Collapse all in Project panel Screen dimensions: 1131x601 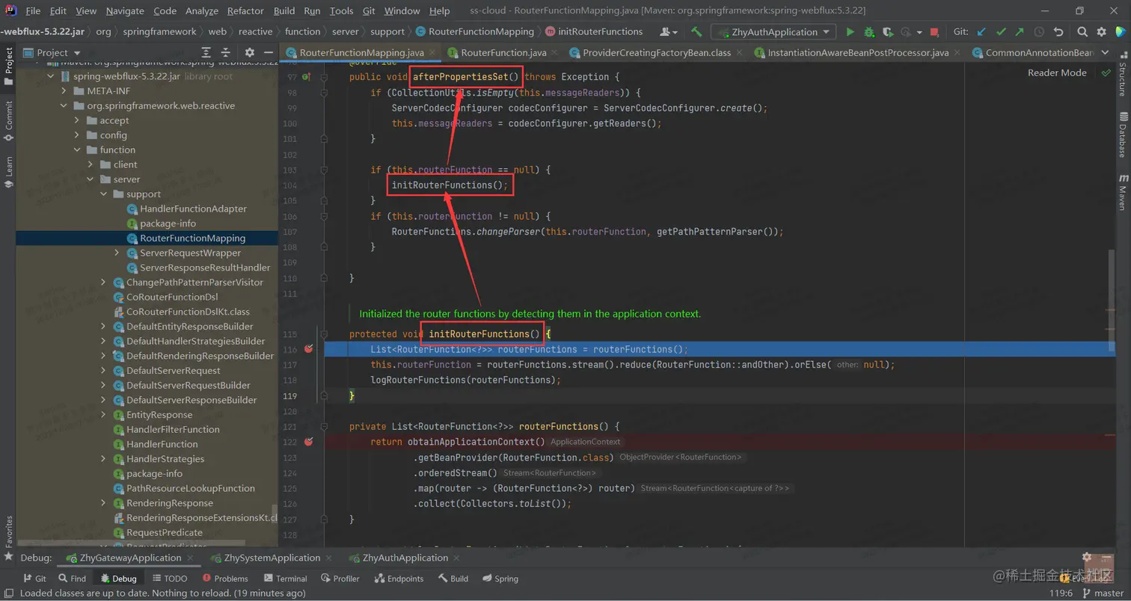pyautogui.click(x=227, y=52)
